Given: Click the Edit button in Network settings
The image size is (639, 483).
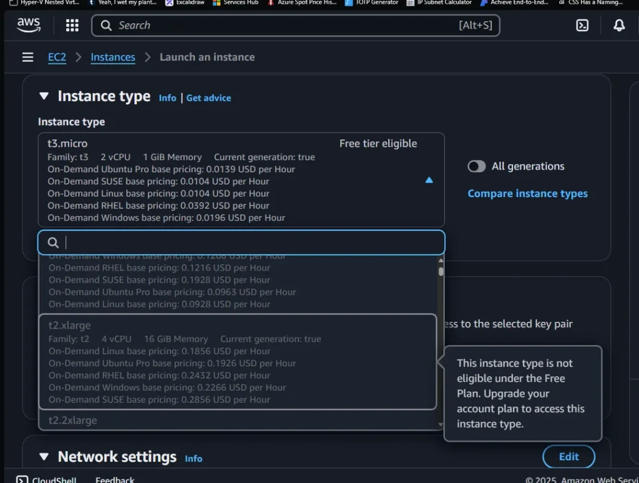Looking at the screenshot, I should 568,457.
